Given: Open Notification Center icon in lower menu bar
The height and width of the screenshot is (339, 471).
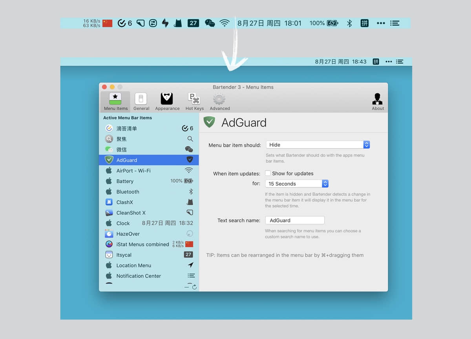Looking at the screenshot, I should [400, 62].
